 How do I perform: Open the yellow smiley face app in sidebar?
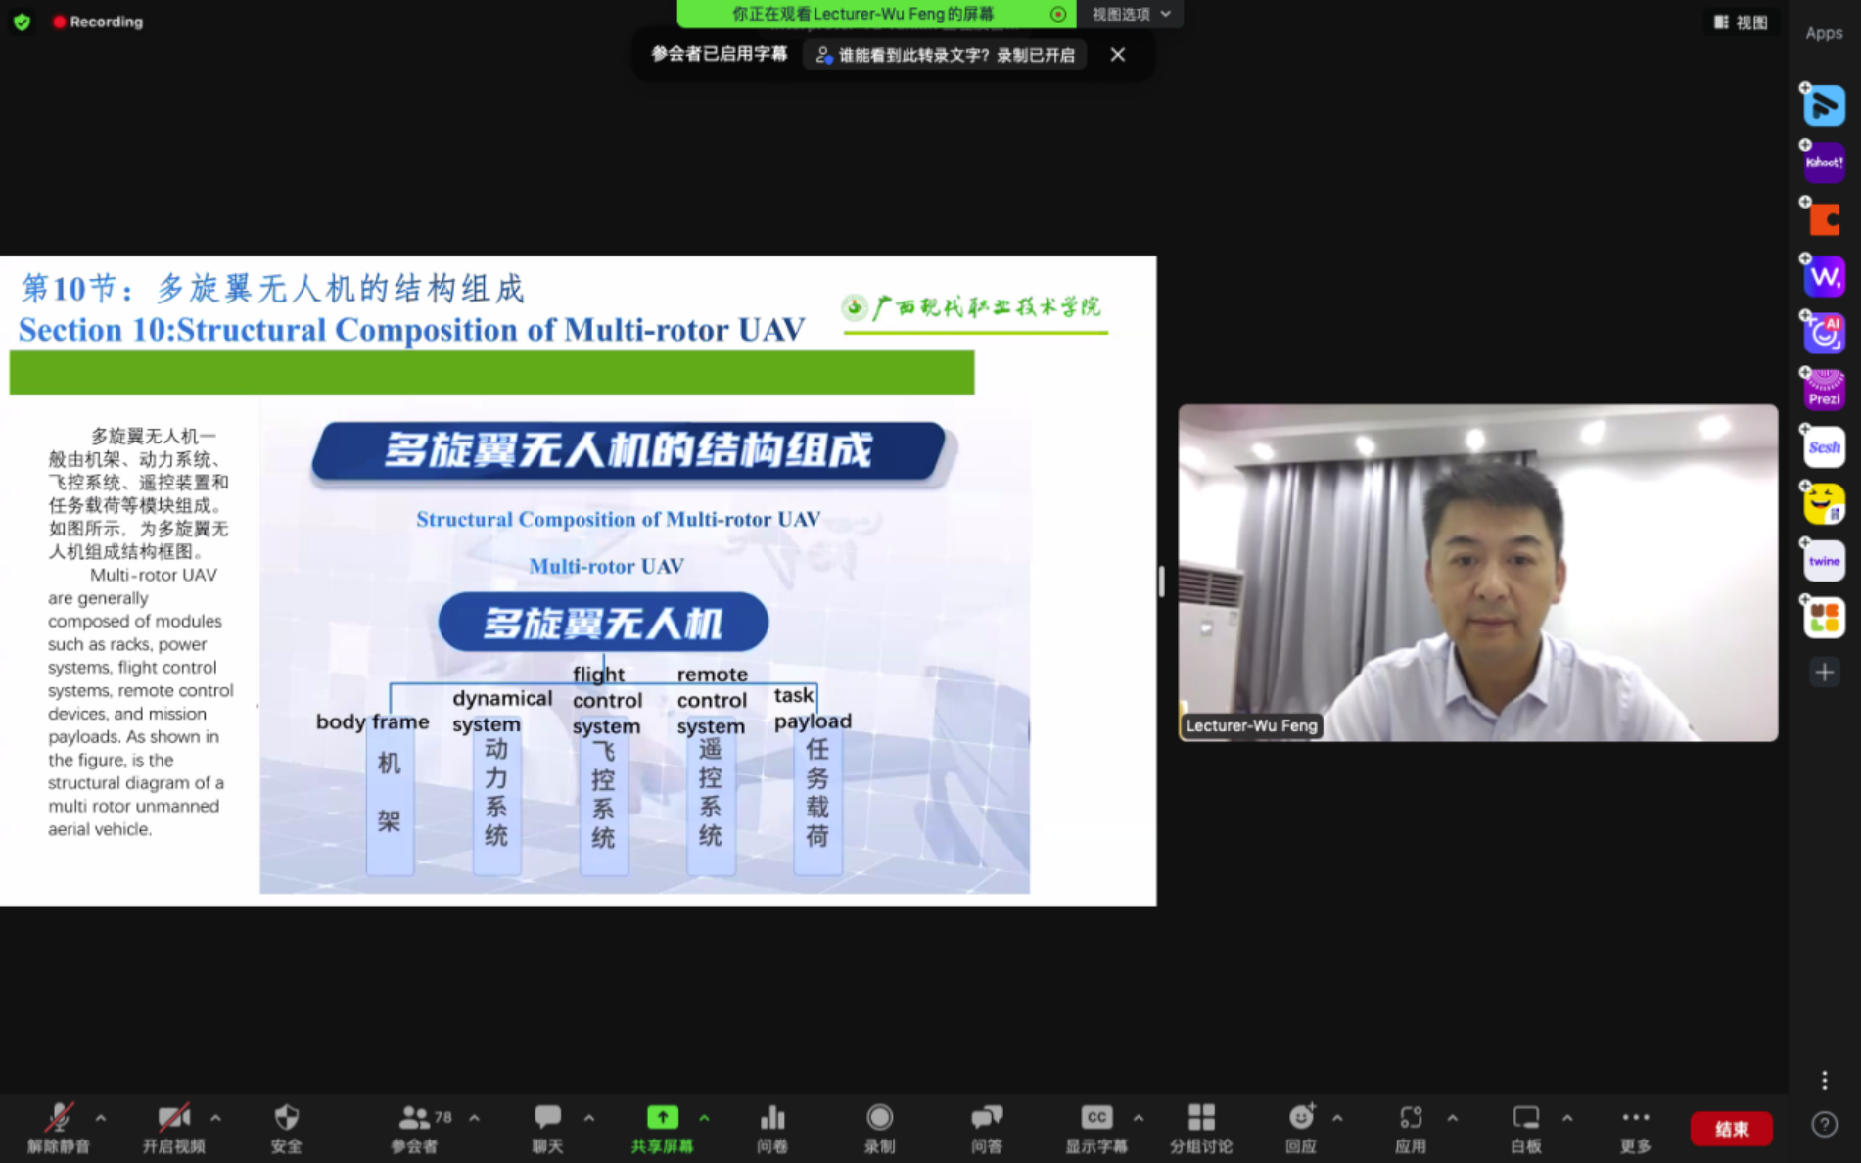pyautogui.click(x=1824, y=504)
